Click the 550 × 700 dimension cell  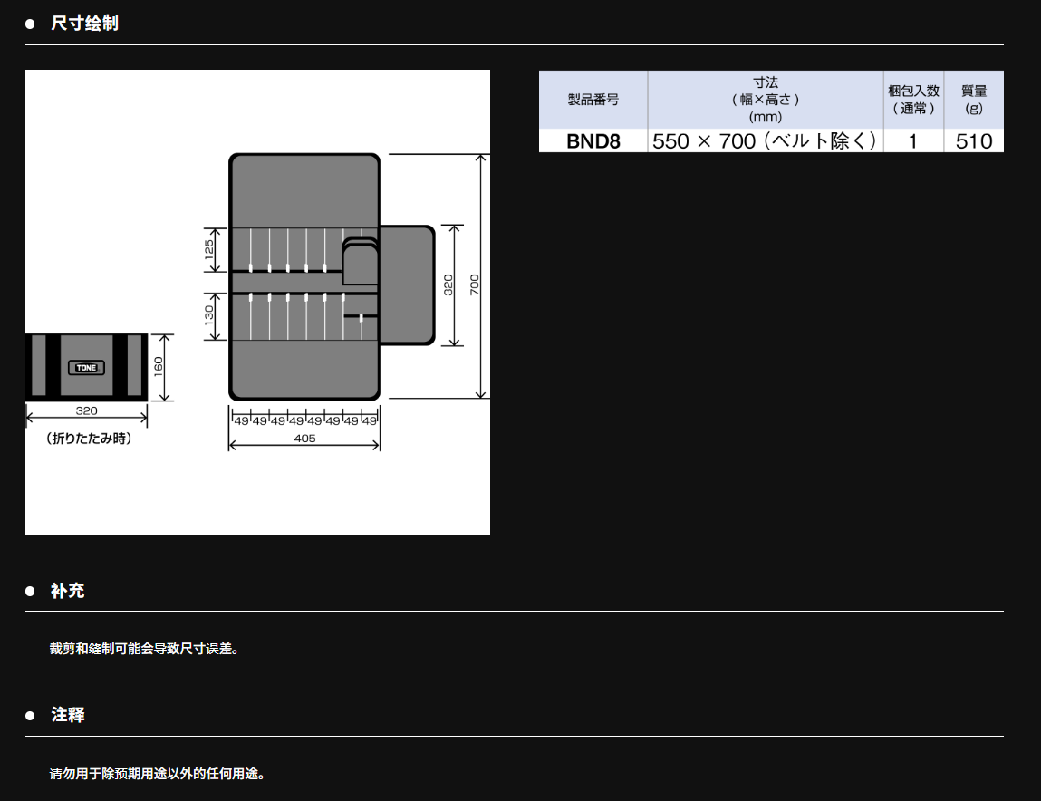pos(765,141)
